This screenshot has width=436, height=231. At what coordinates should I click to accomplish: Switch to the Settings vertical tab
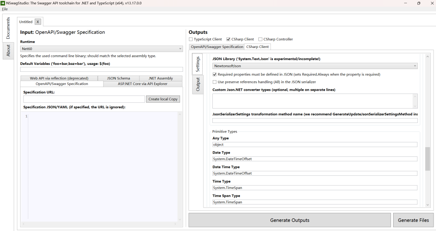[x=198, y=64]
